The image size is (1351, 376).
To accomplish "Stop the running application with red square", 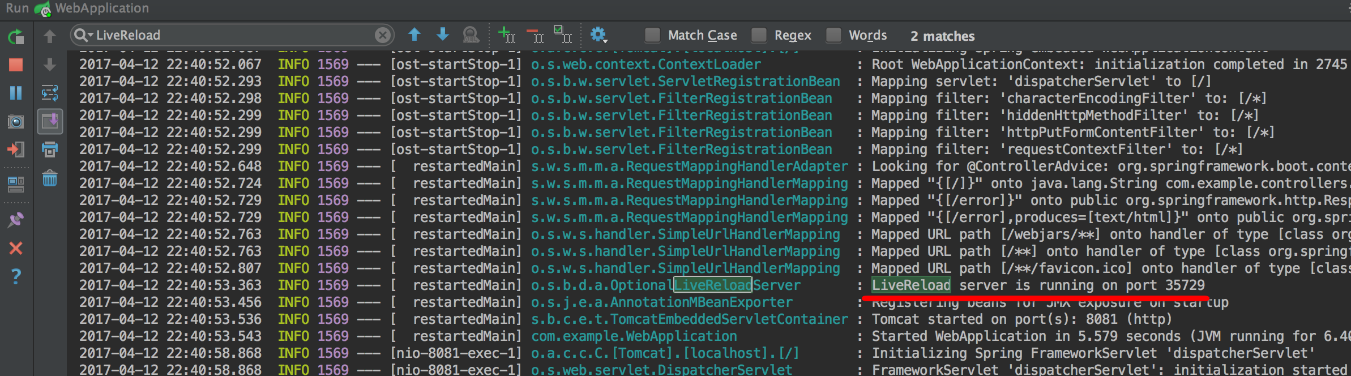I will [16, 65].
